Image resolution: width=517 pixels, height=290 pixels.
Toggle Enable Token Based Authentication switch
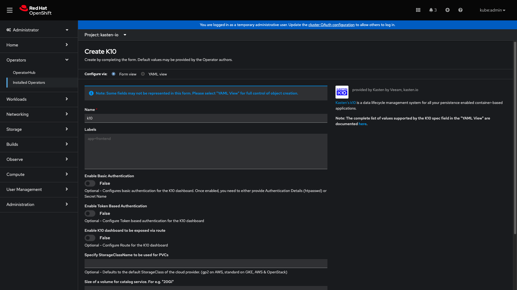pyautogui.click(x=90, y=213)
